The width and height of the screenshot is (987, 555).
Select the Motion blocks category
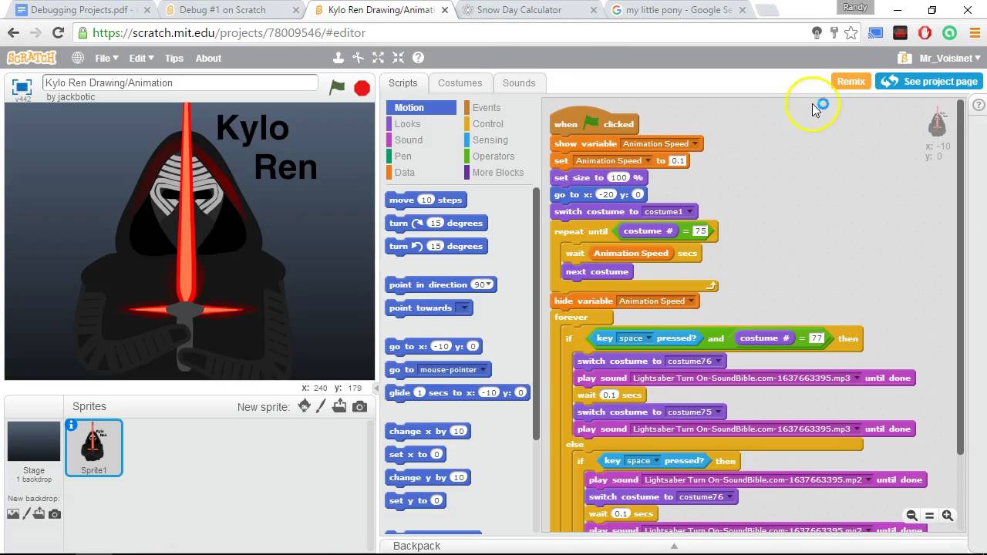421,107
